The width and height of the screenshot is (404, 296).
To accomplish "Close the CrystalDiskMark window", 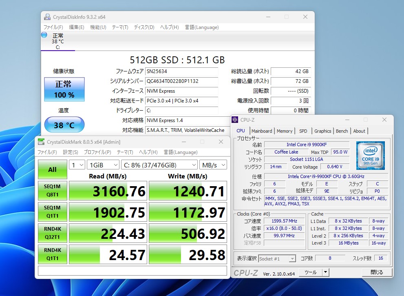I will 221,142.
